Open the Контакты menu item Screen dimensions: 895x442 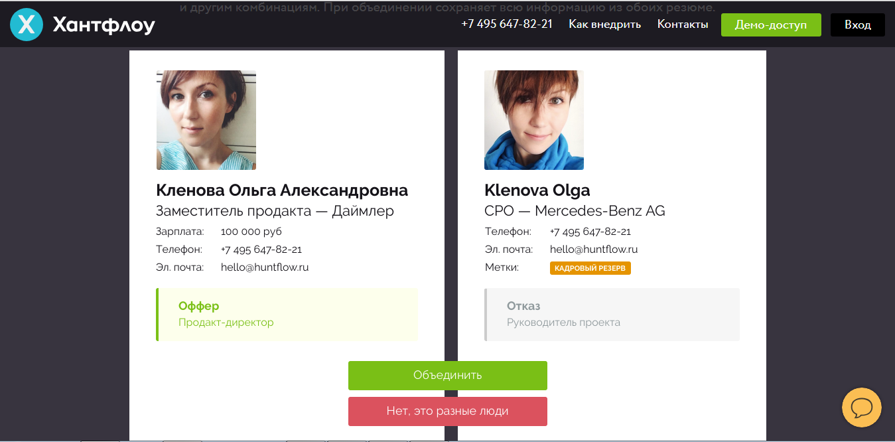683,24
